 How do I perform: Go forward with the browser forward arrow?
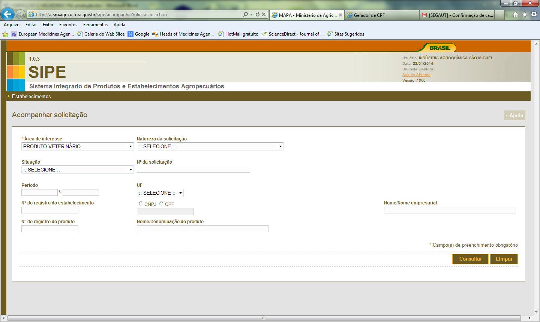(x=21, y=14)
